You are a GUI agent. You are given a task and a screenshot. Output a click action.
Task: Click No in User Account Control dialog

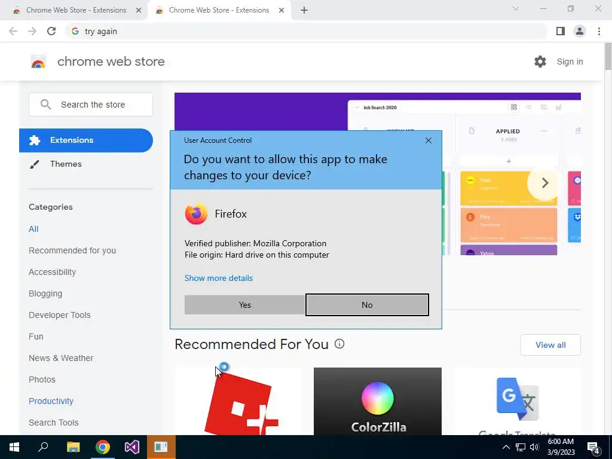pos(367,305)
